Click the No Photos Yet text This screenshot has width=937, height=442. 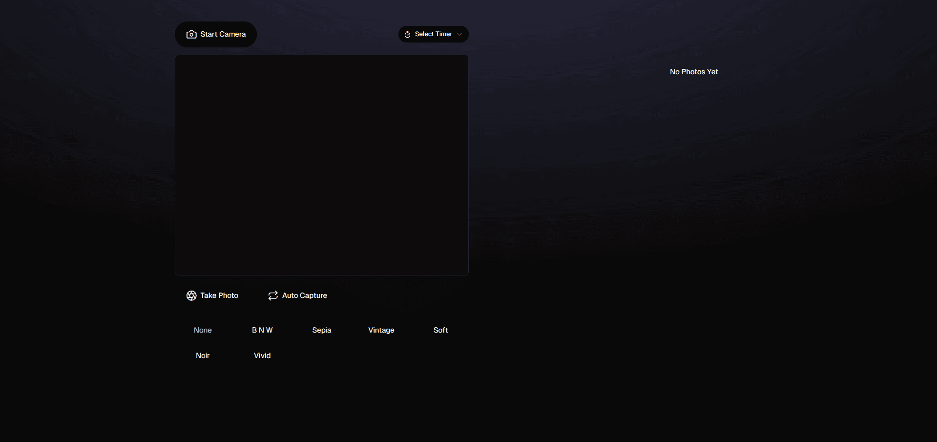[694, 72]
